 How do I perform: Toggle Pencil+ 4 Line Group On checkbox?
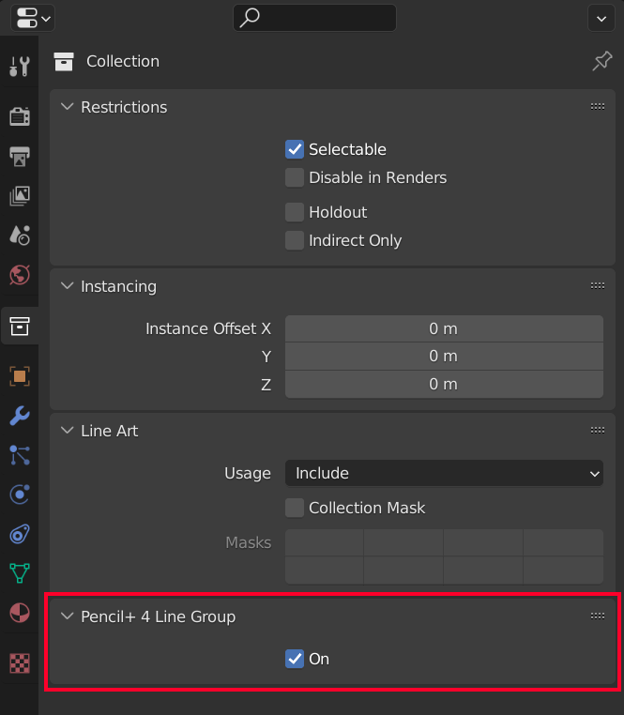(x=295, y=659)
